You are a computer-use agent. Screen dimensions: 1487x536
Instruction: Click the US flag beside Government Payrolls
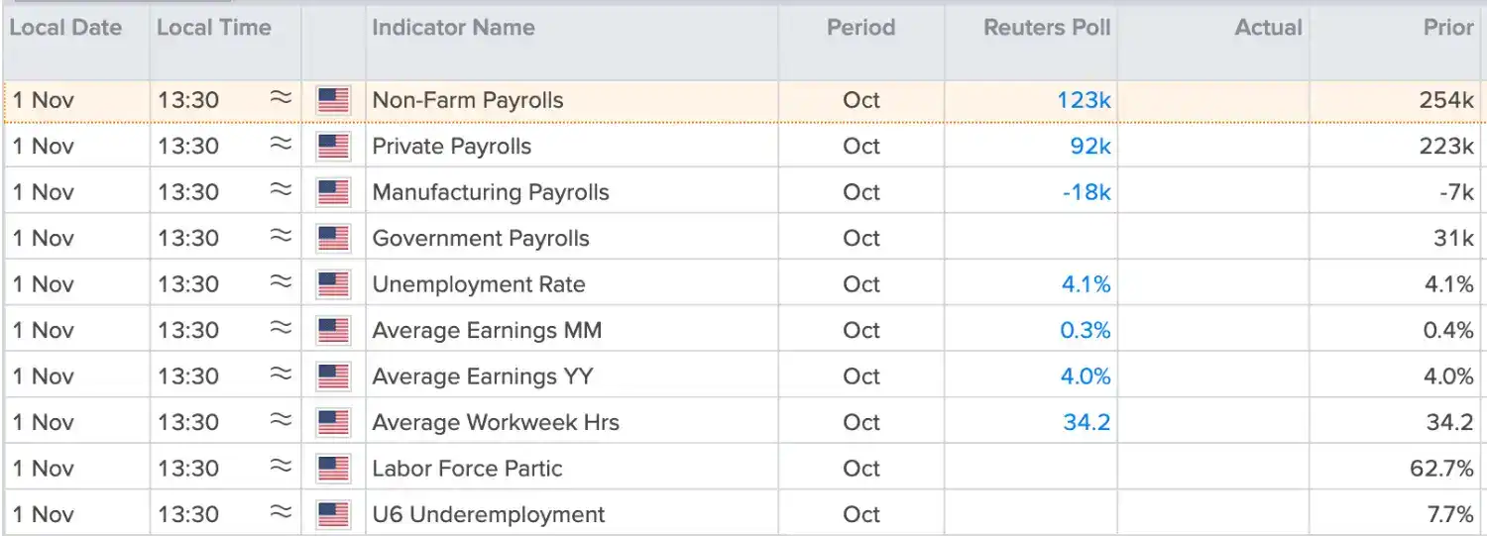coord(333,239)
